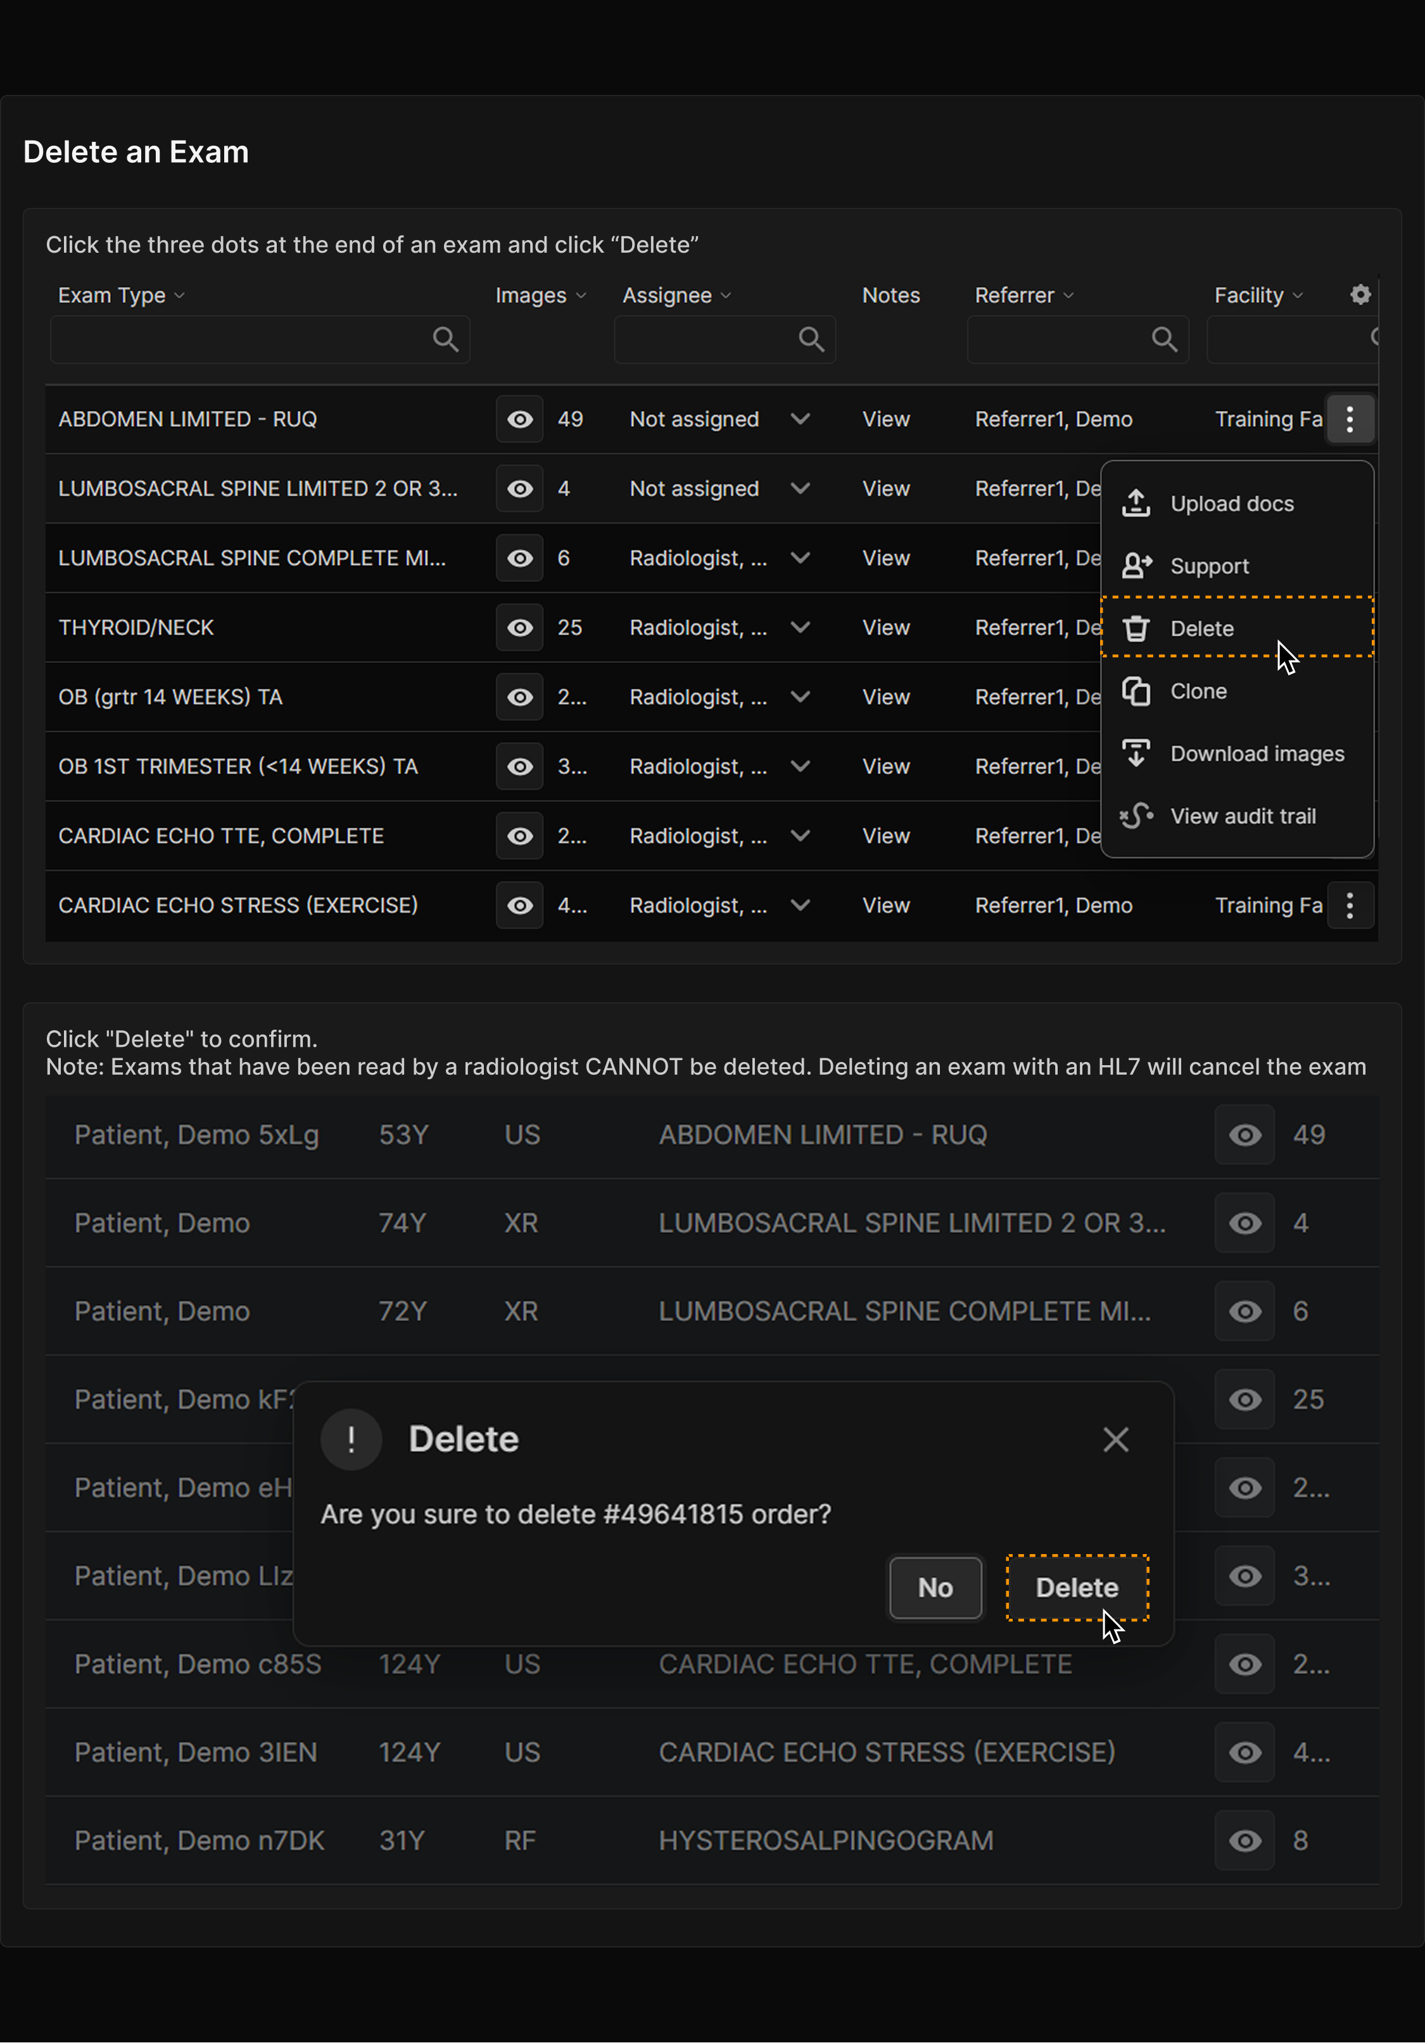Expand assignee dropdown for LUMBOSACRAL SPINE COMPLETE
The height and width of the screenshot is (2043, 1425).
pyautogui.click(x=800, y=558)
